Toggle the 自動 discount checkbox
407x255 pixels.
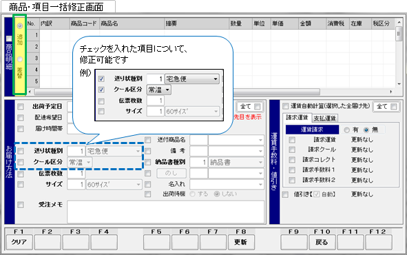(316, 194)
